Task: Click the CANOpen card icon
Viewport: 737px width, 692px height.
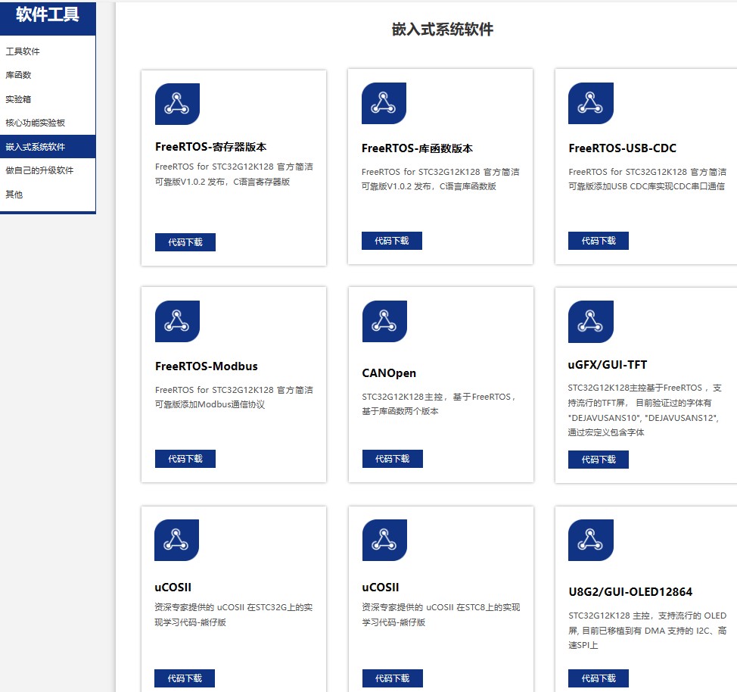Action: pos(384,321)
